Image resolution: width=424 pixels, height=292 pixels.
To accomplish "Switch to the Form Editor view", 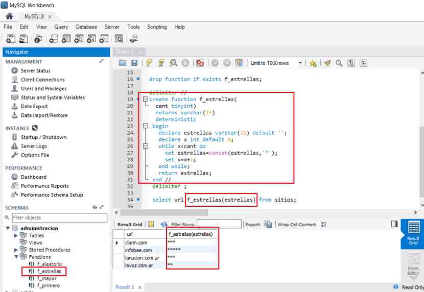I will (413, 265).
